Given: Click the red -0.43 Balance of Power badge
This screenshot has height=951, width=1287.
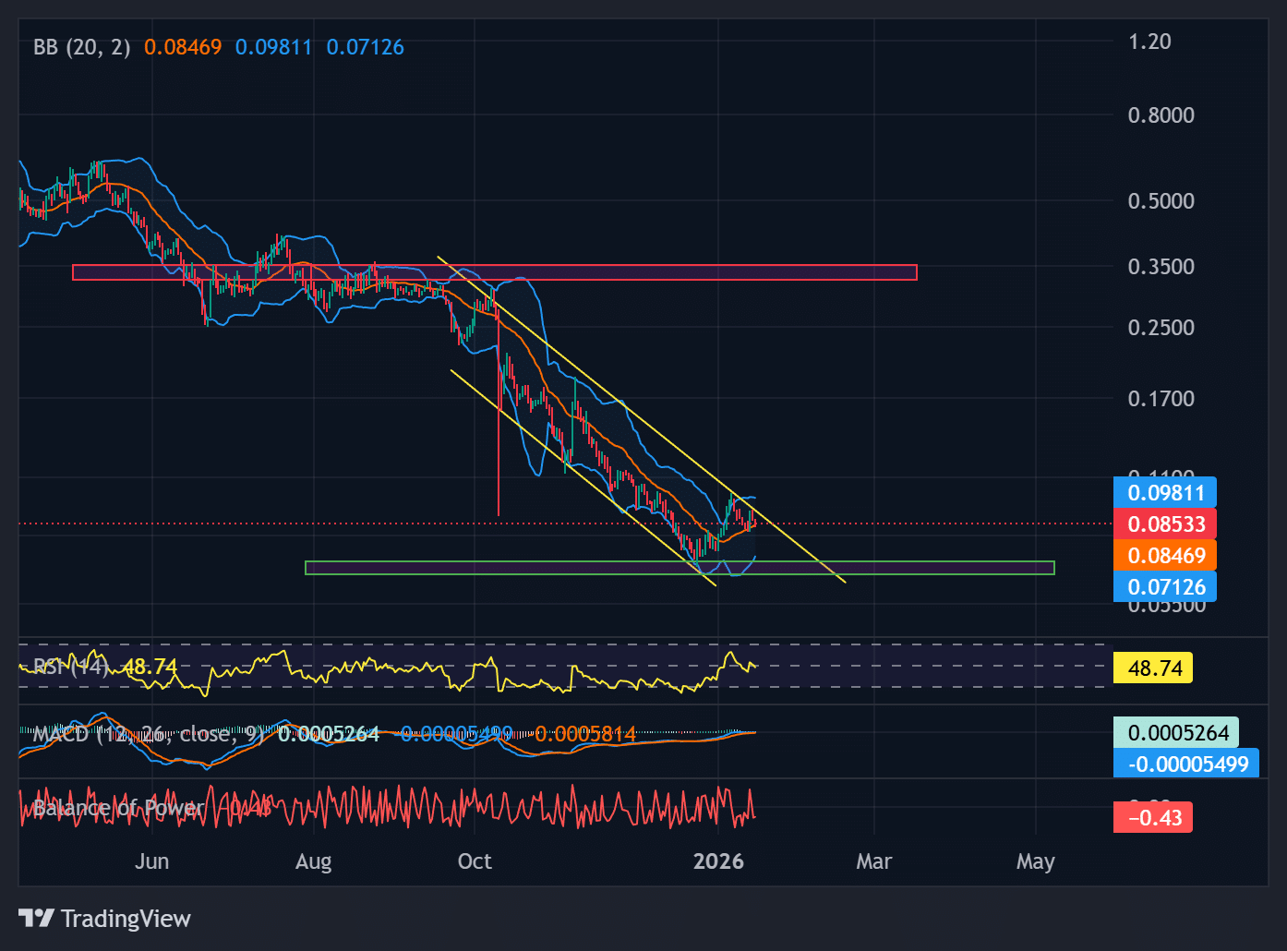Looking at the screenshot, I should click(x=1153, y=817).
